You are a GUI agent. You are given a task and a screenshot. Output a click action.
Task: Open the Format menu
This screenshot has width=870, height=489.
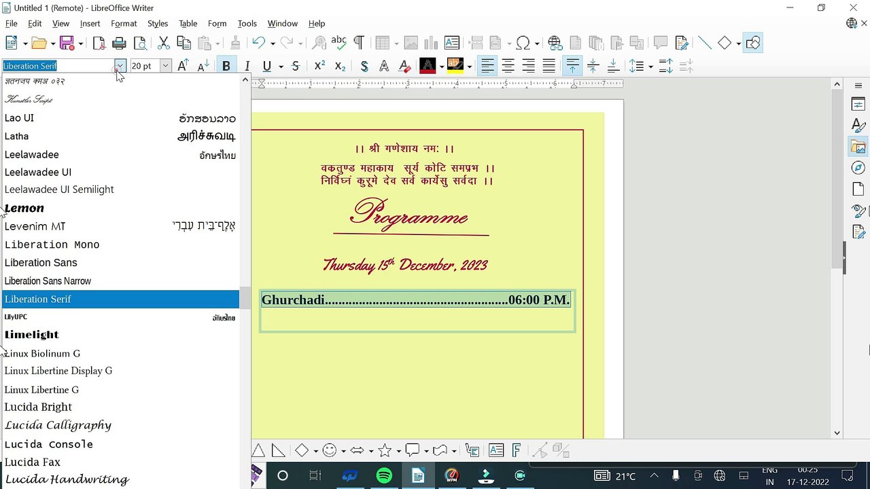(124, 23)
